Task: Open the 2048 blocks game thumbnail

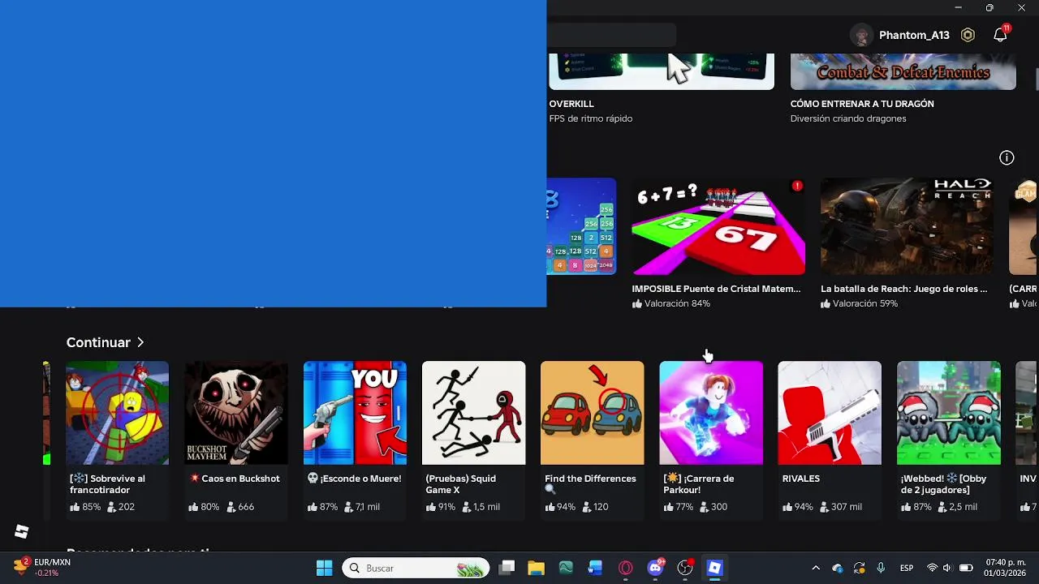Action: (581, 226)
